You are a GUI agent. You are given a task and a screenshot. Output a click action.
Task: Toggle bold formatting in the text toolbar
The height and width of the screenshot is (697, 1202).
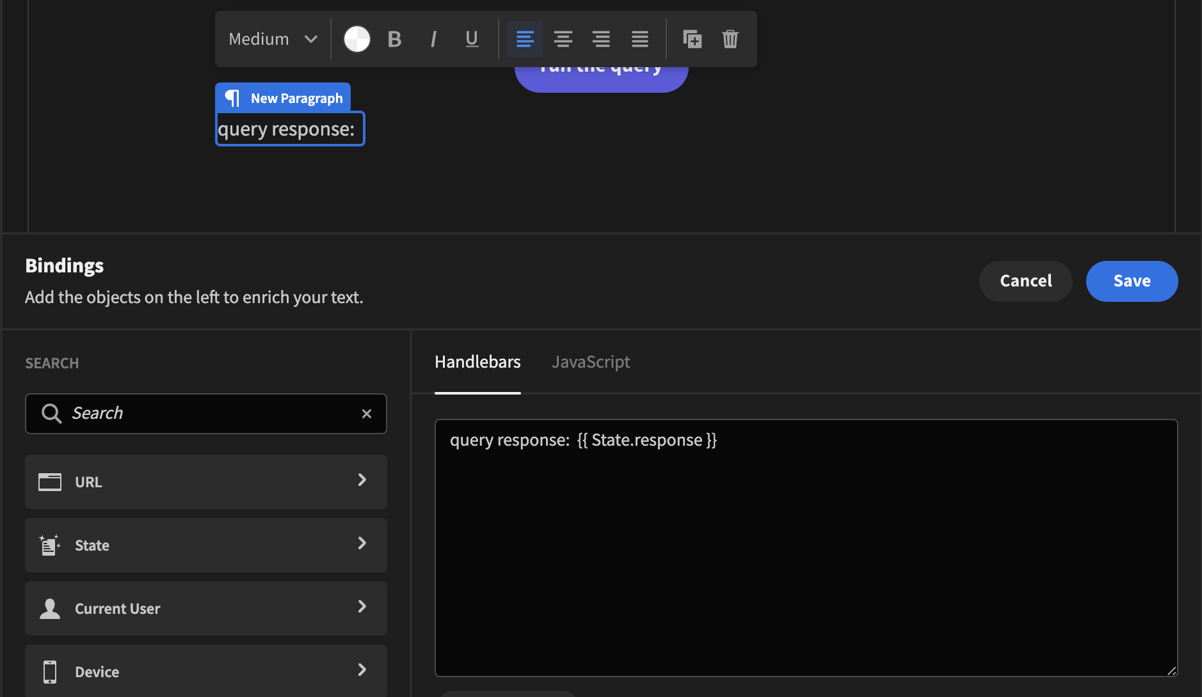tap(394, 39)
